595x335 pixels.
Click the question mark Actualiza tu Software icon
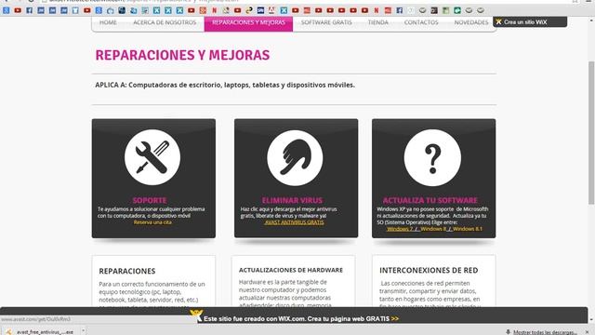pyautogui.click(x=432, y=157)
